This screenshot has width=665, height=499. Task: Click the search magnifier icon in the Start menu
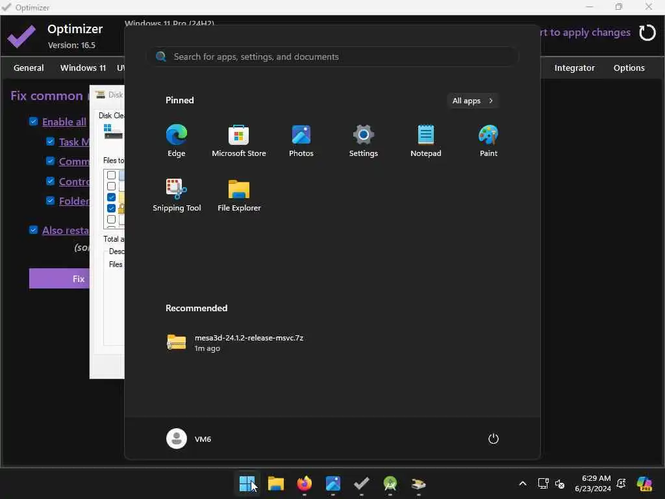pos(161,57)
